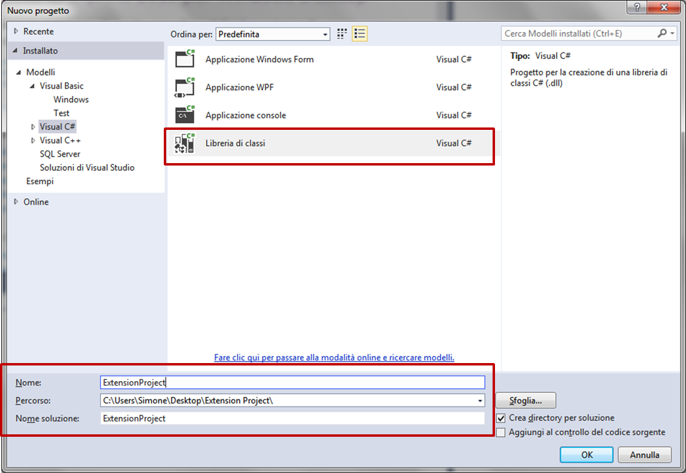Collapse the Modelli tree node
Image resolution: width=686 pixels, height=473 pixels.
18,72
